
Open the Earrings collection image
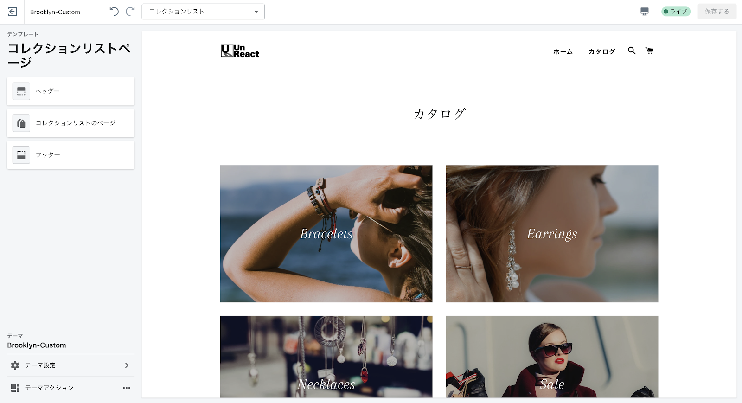pos(552,234)
